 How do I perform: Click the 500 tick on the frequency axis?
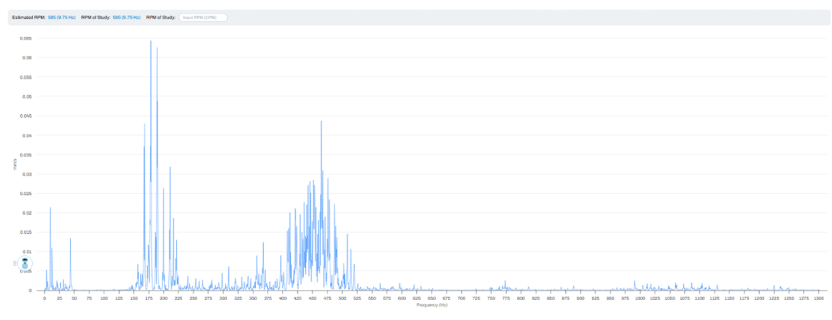pos(342,298)
